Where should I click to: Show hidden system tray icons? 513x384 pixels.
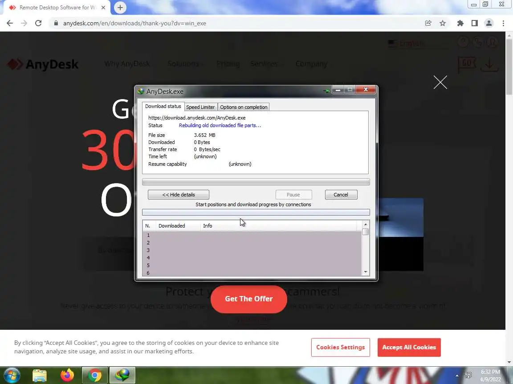pyautogui.click(x=457, y=376)
